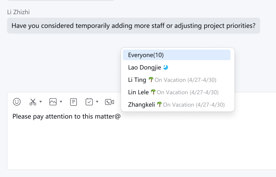
Task: Select Zhangkeli in the mention list
Action: click(141, 105)
